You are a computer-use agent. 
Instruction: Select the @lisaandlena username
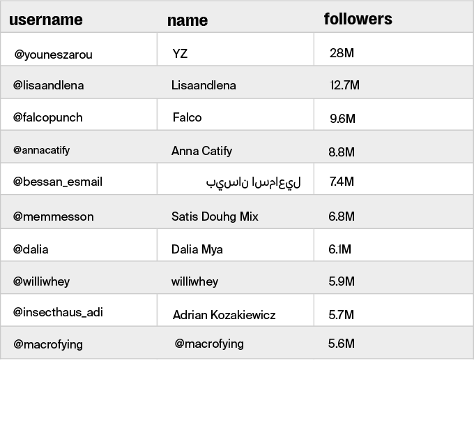pos(48,85)
